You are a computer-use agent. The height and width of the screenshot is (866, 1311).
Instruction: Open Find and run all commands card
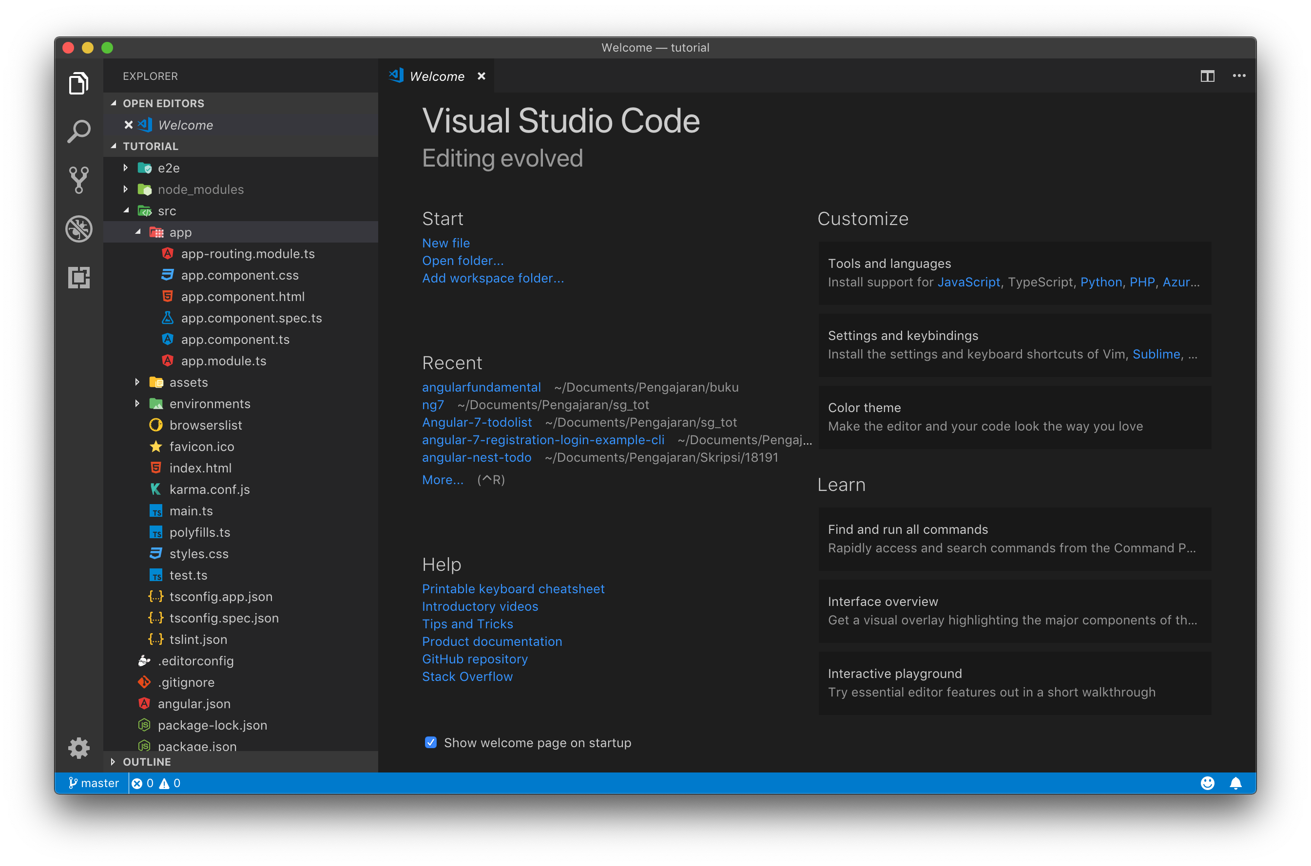[x=1014, y=539]
